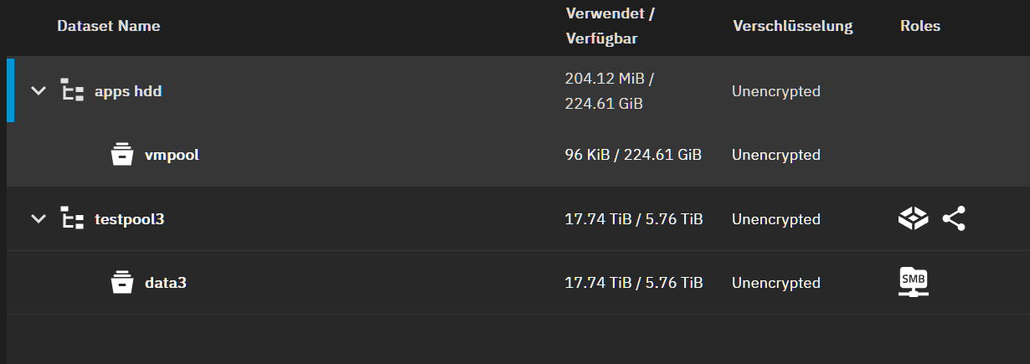Click the vmpool dataset bucket icon
The image size is (1030, 364).
(122, 155)
